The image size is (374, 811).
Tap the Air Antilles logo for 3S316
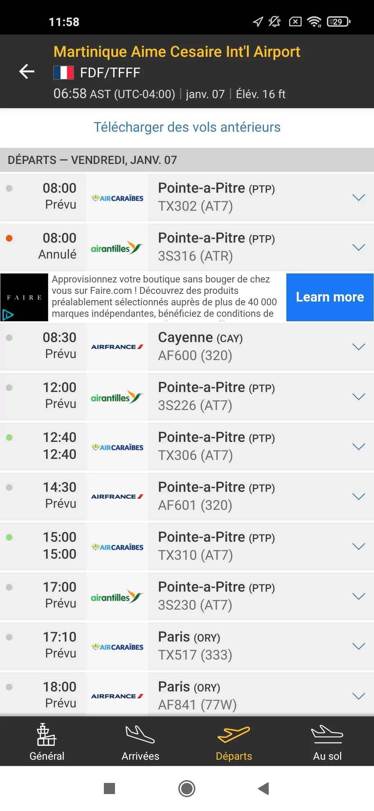[117, 248]
